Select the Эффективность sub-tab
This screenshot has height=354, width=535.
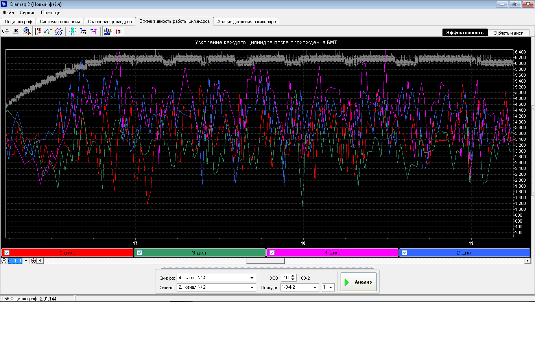point(465,33)
